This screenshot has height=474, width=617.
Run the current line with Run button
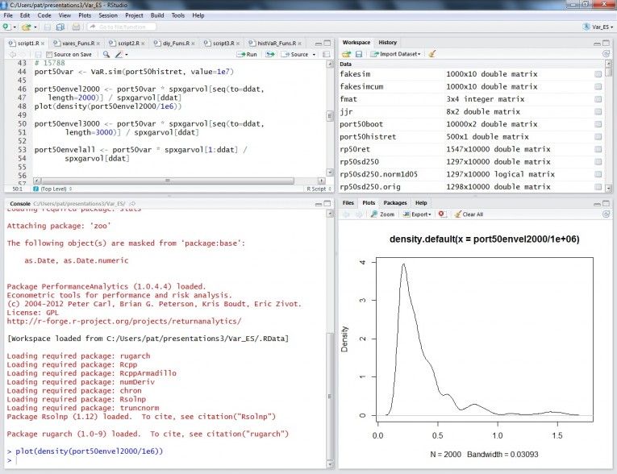tap(248, 54)
